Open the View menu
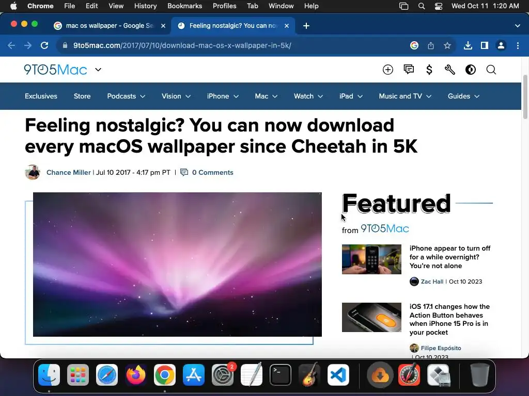Viewport: 529px width, 396px height. [x=116, y=6]
